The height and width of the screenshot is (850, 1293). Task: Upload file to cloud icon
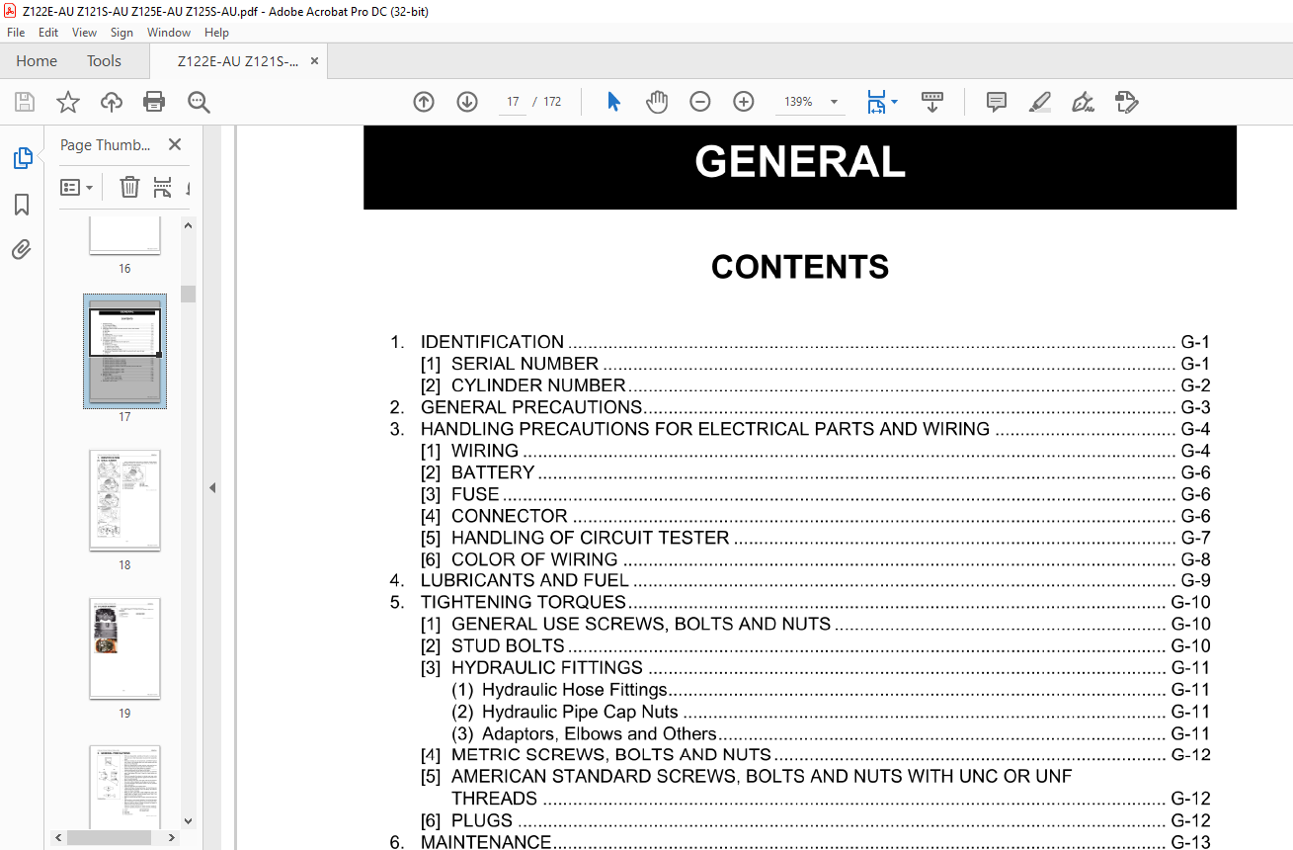click(112, 102)
